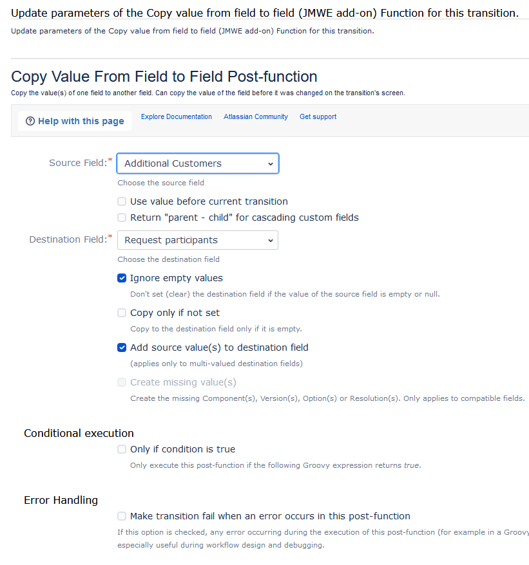Viewport: 529px width, 565px height.
Task: Enable the Only if condition is true option
Action: click(x=122, y=449)
